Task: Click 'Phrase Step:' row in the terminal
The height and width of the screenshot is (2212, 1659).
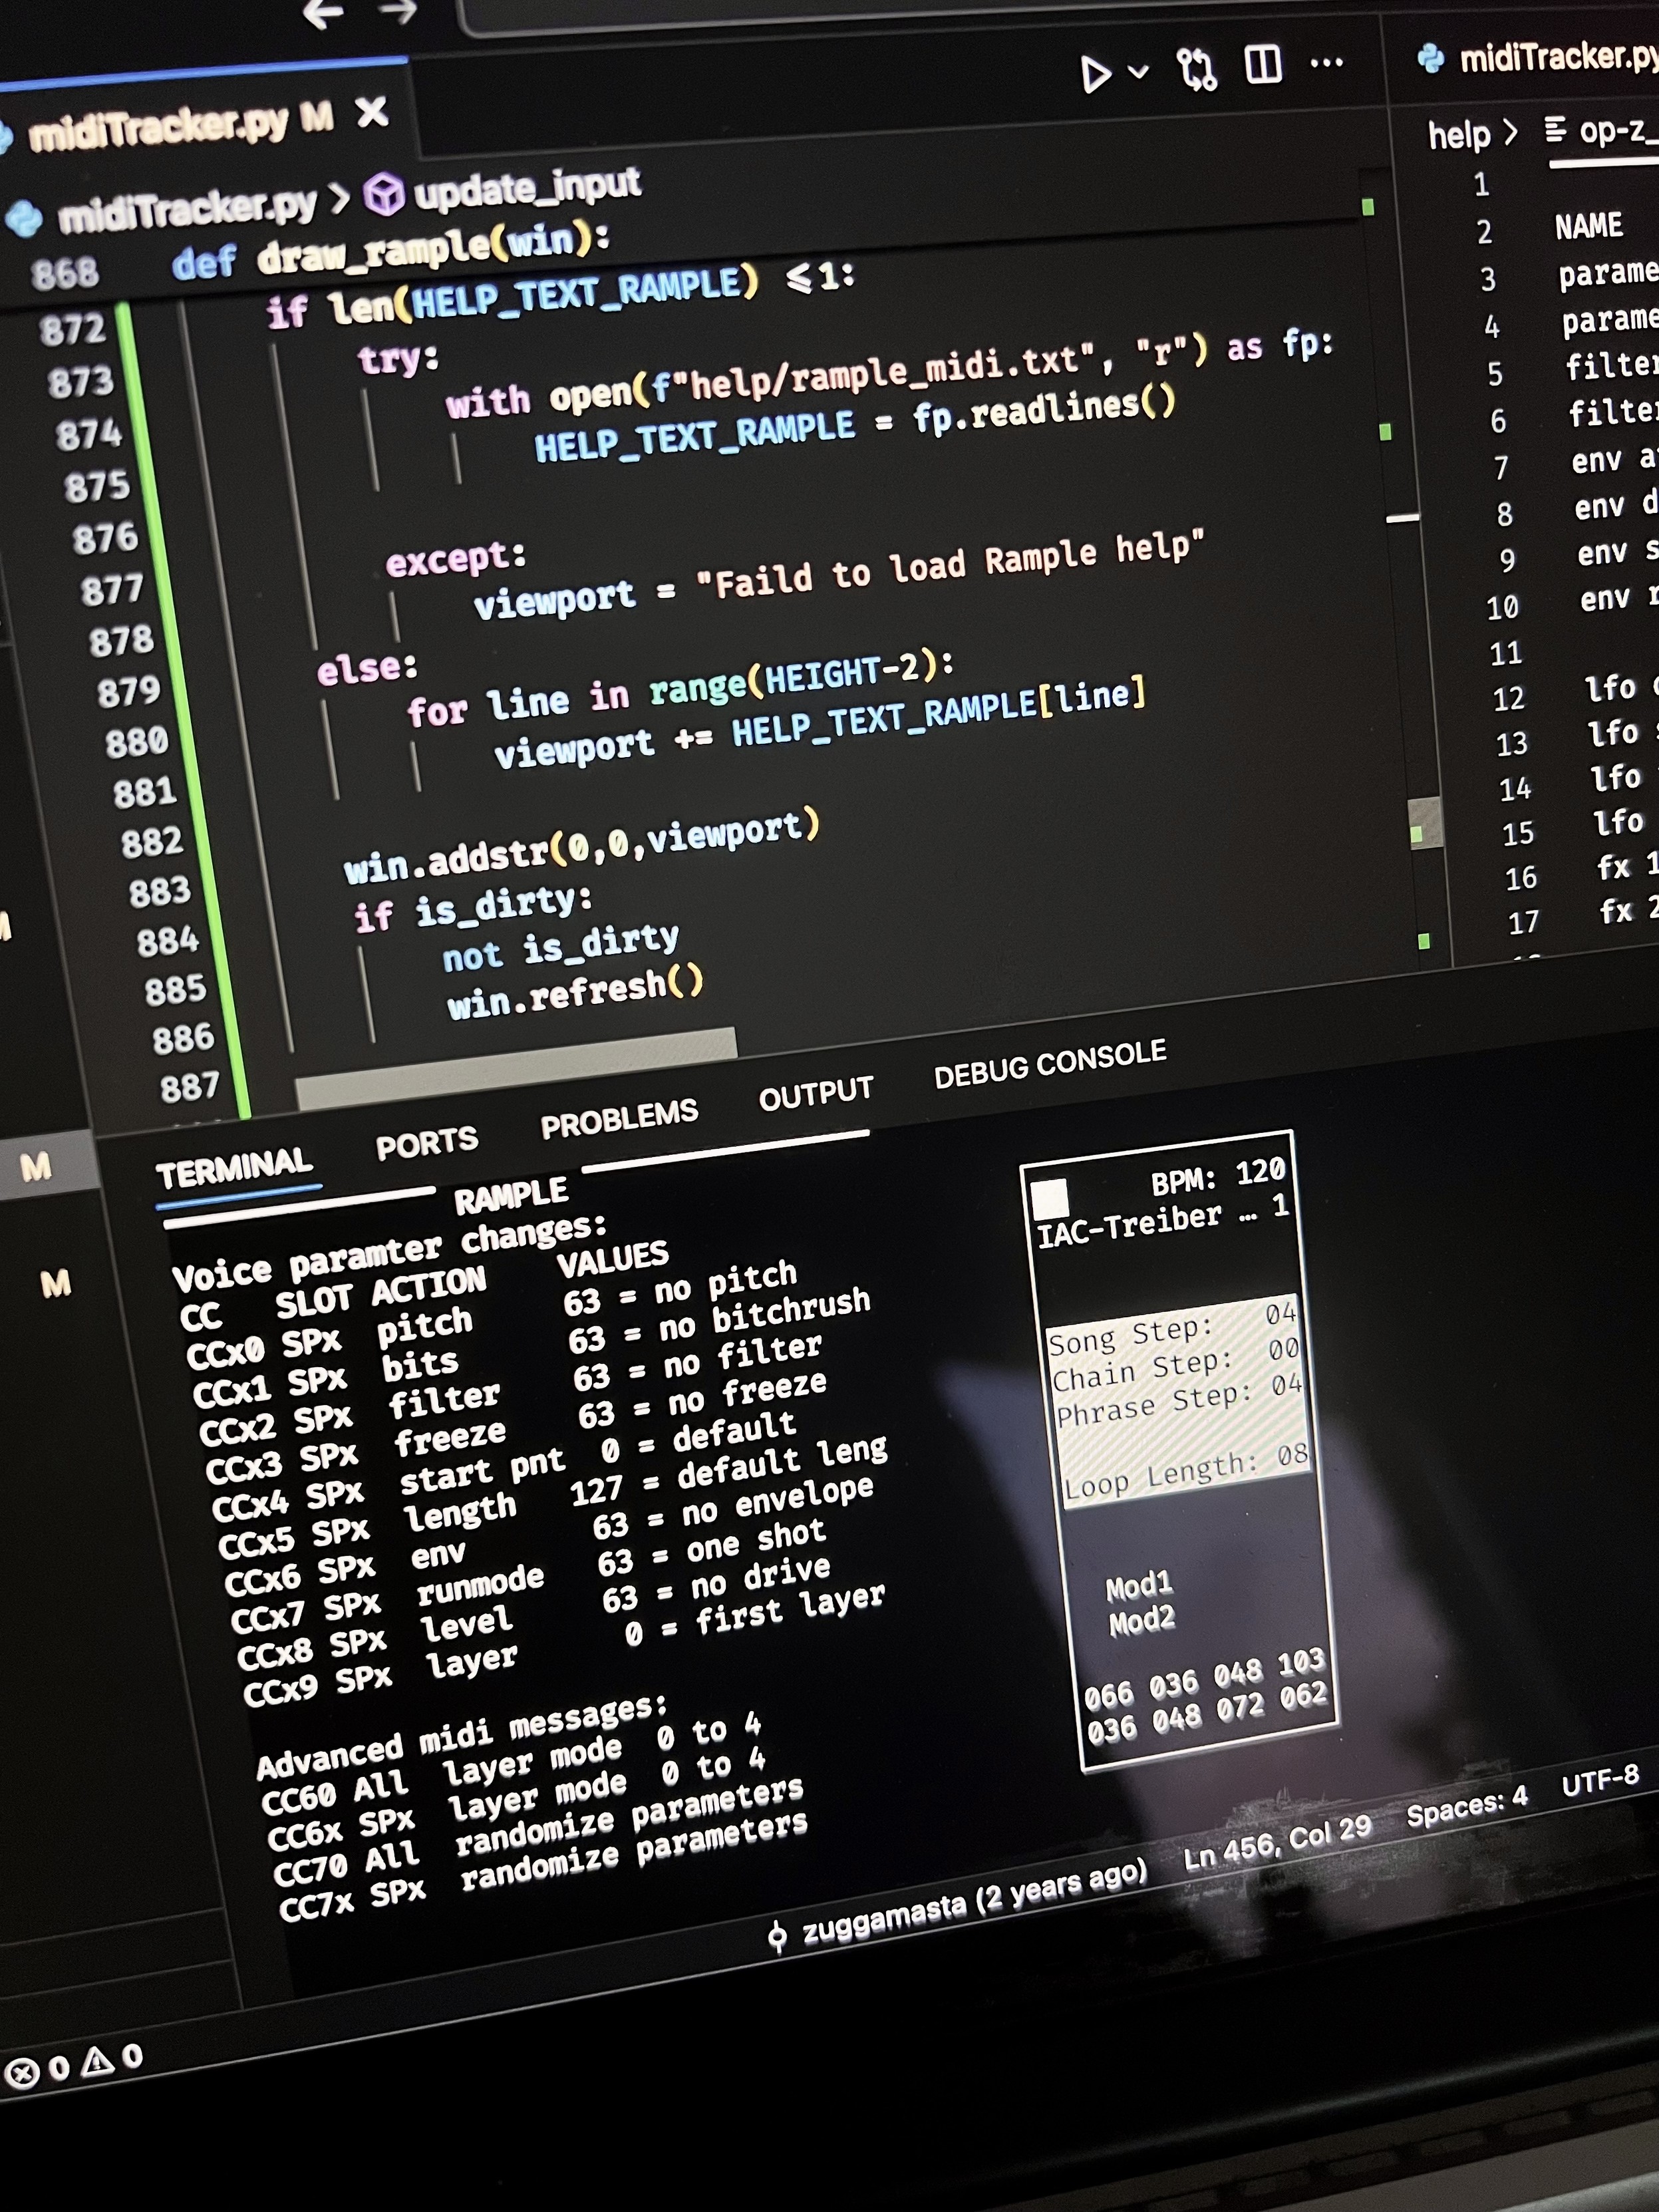Action: click(x=1180, y=1400)
